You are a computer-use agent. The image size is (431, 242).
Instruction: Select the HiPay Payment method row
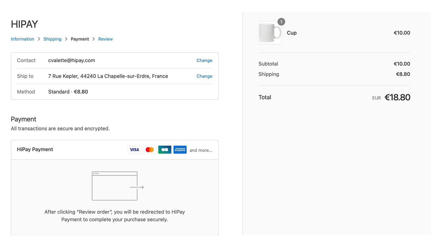tap(114, 150)
